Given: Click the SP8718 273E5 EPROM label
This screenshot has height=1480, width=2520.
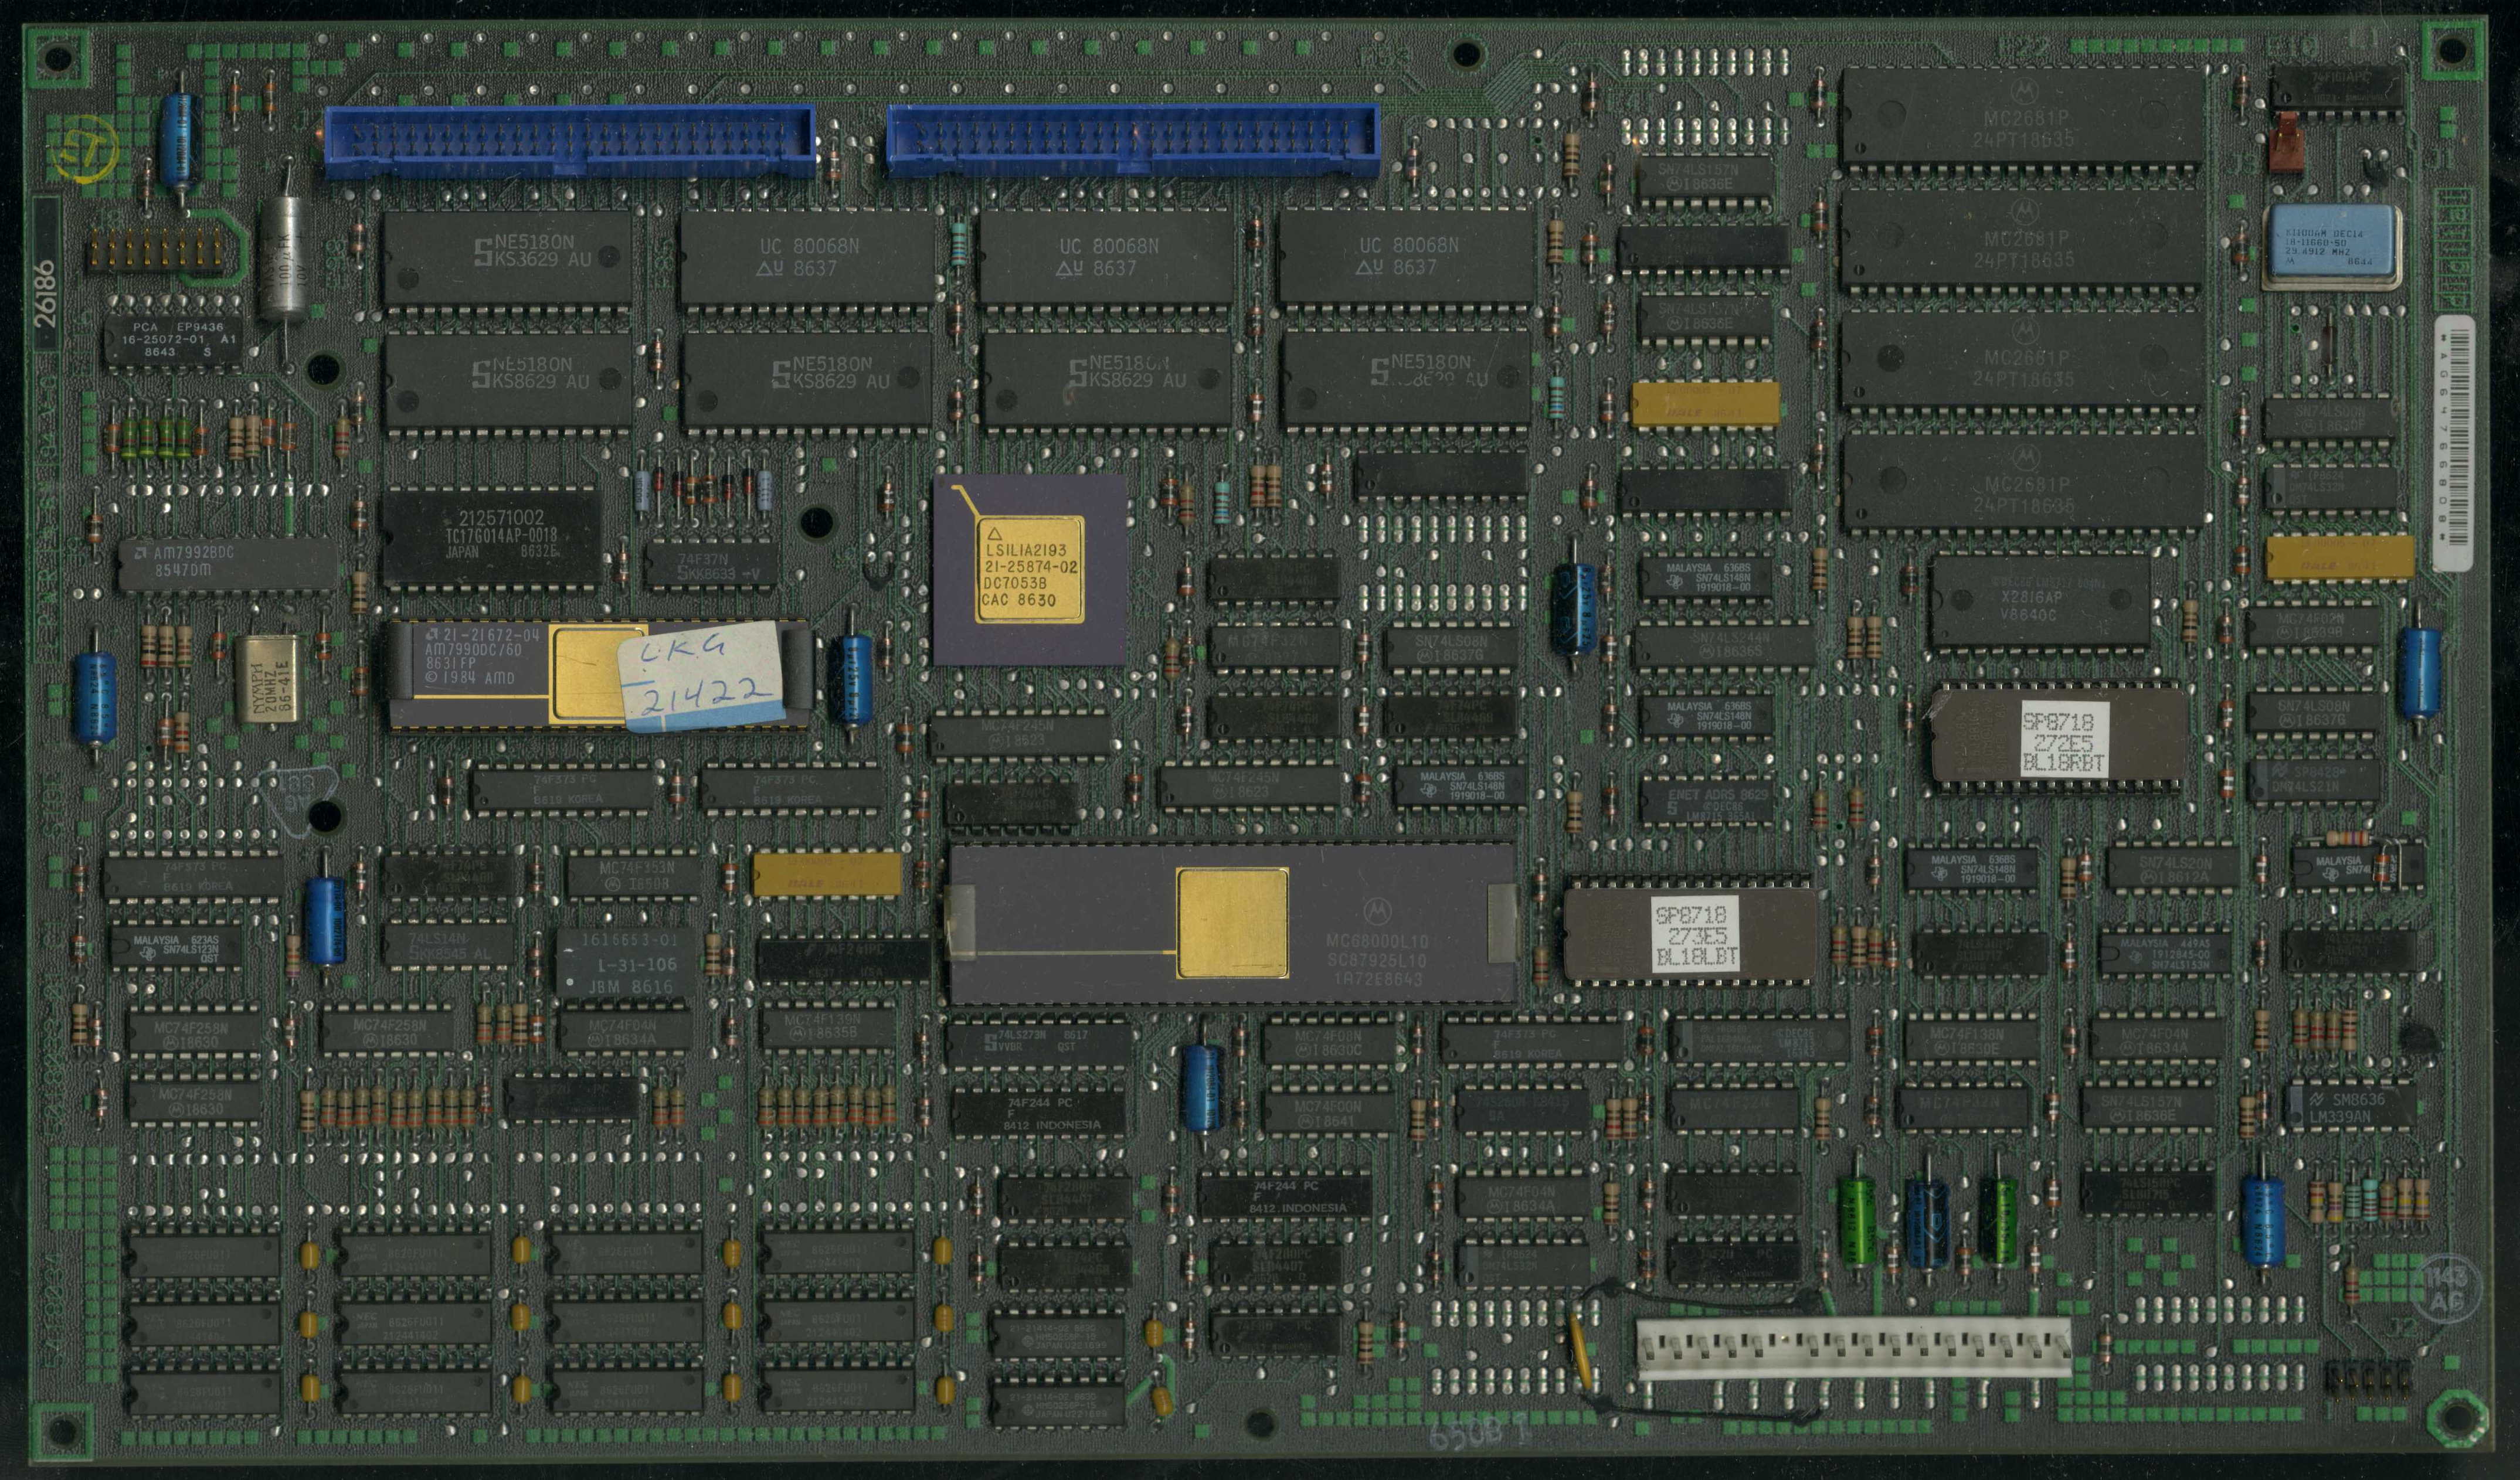Looking at the screenshot, I should click(1695, 933).
